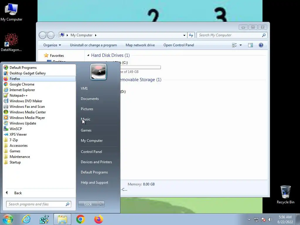The image size is (300, 225).
Task: Collapse the Hard Disk Drives group
Action: [x=88, y=55]
